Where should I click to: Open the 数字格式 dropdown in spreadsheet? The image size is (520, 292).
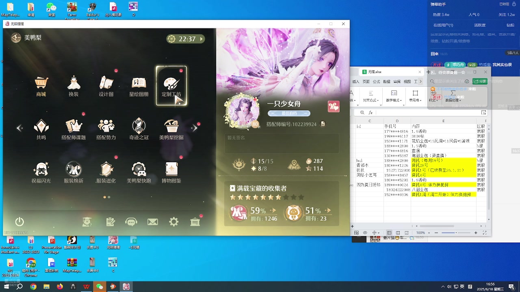394,100
